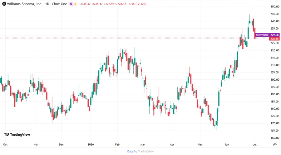Click the 2026 time axis label
281x155 pixels.
point(91,144)
